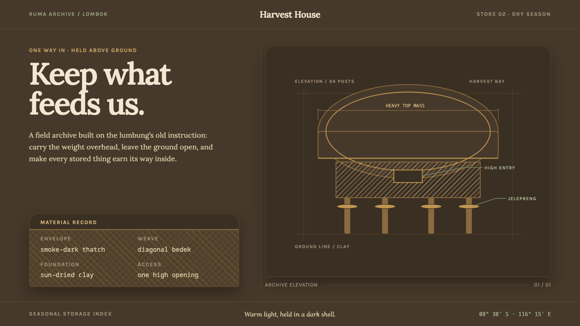This screenshot has height=326, width=580.
Task: Click the Harvest House title
Action: pos(290,14)
